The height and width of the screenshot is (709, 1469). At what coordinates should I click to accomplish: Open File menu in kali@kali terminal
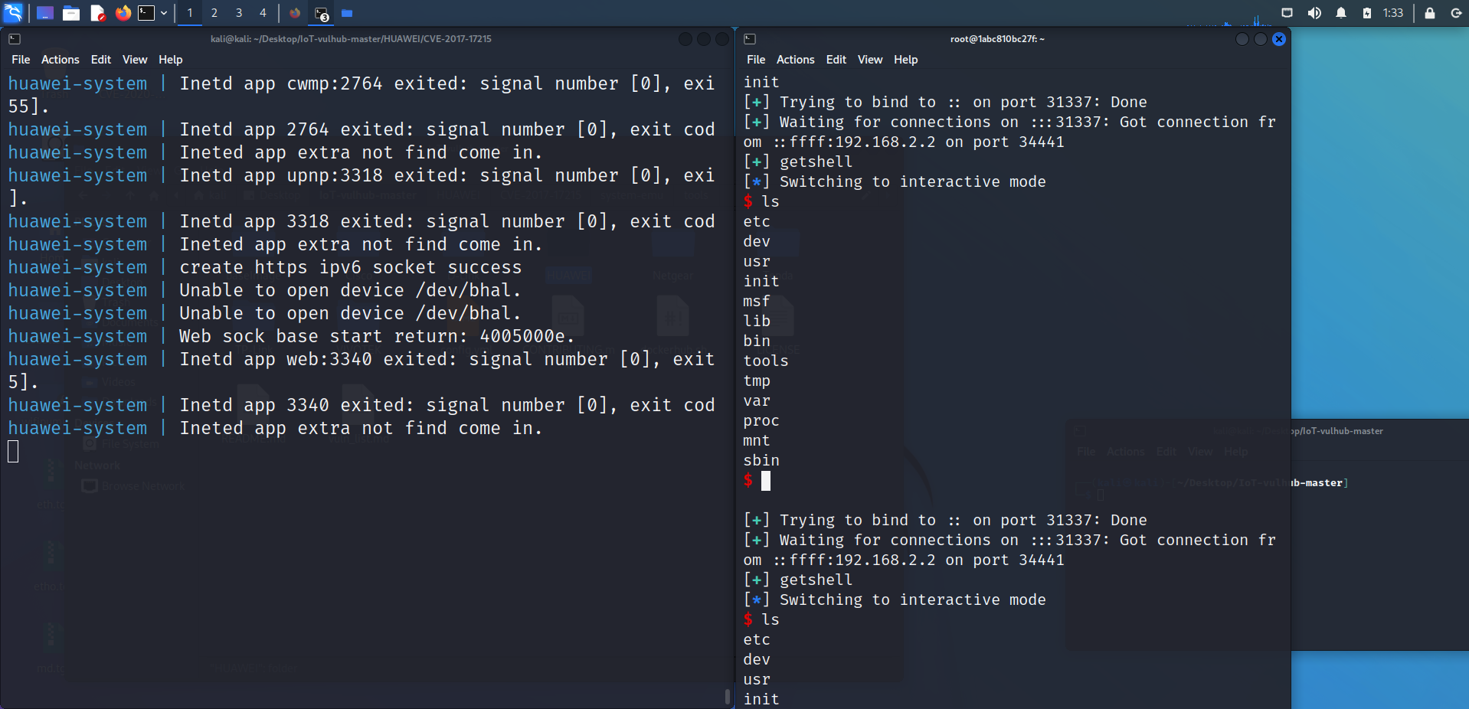(x=21, y=60)
